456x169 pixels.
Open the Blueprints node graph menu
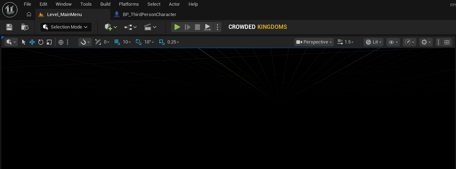click(x=130, y=27)
